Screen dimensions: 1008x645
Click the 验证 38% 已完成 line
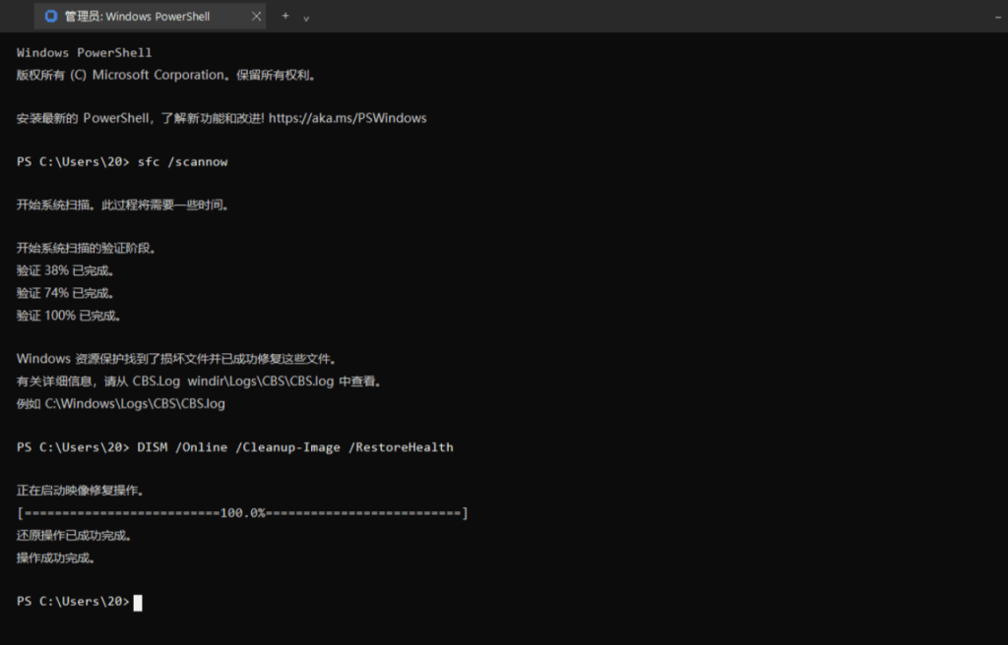coord(66,270)
